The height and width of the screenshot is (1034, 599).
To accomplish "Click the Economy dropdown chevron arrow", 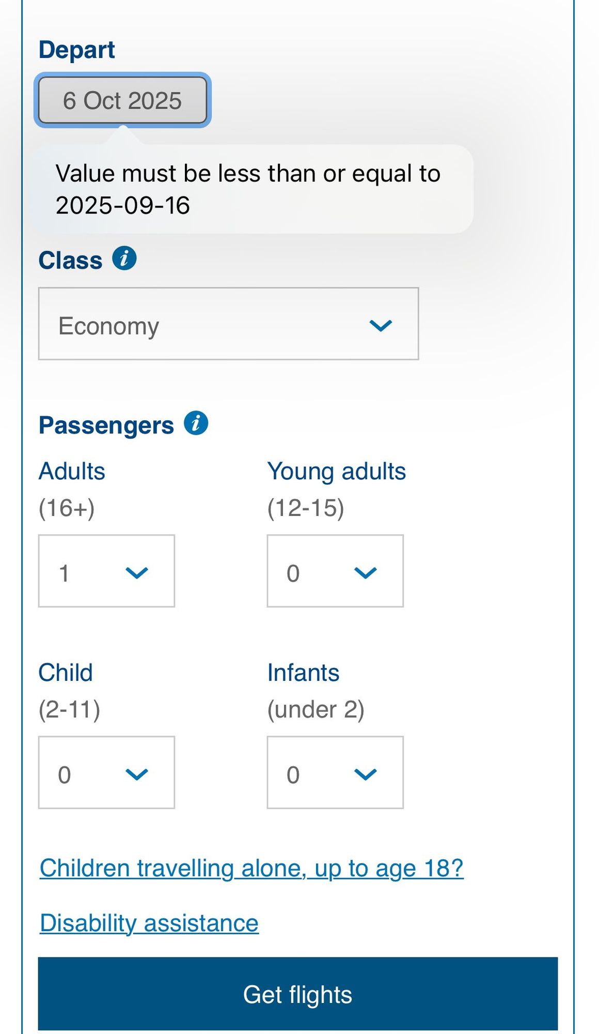I will [x=381, y=325].
